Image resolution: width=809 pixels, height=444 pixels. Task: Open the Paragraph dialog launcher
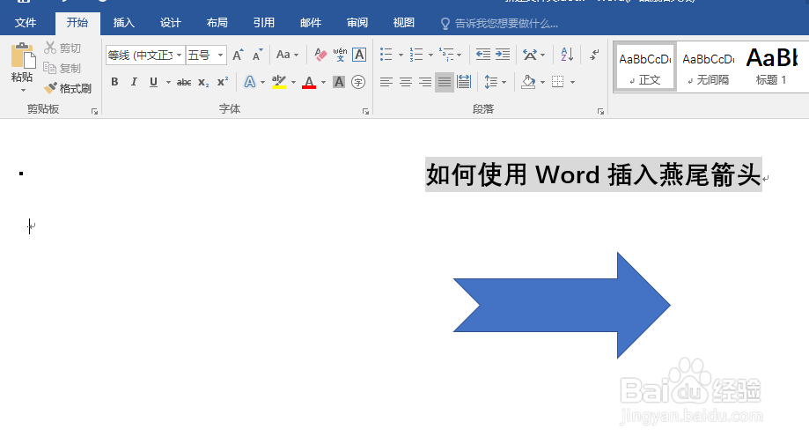coord(600,111)
